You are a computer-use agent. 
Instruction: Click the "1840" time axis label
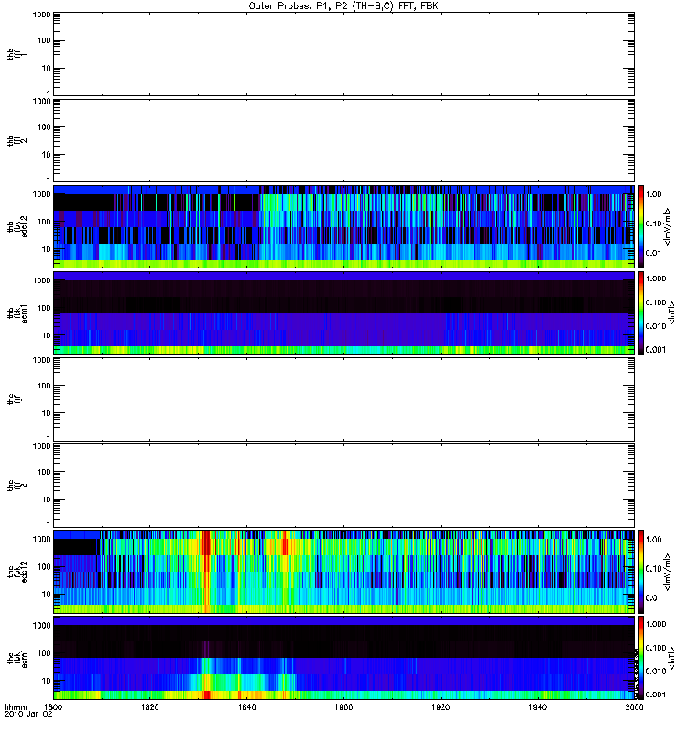[x=246, y=707]
